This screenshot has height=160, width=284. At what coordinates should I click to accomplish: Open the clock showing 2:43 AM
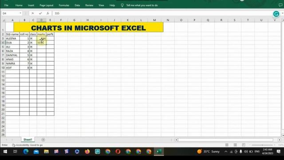[x=267, y=152]
